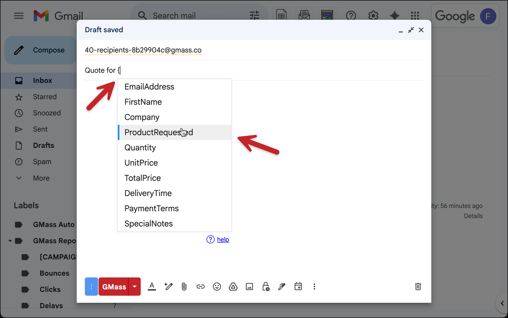Insert a photo with the image icon

[x=249, y=287]
